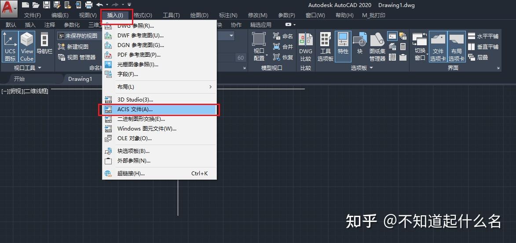Toggle the UCS 图标 display button
The image size is (516, 243).
[x=10, y=47]
